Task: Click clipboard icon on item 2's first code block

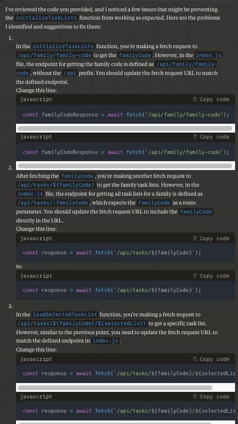Action: coord(195,238)
